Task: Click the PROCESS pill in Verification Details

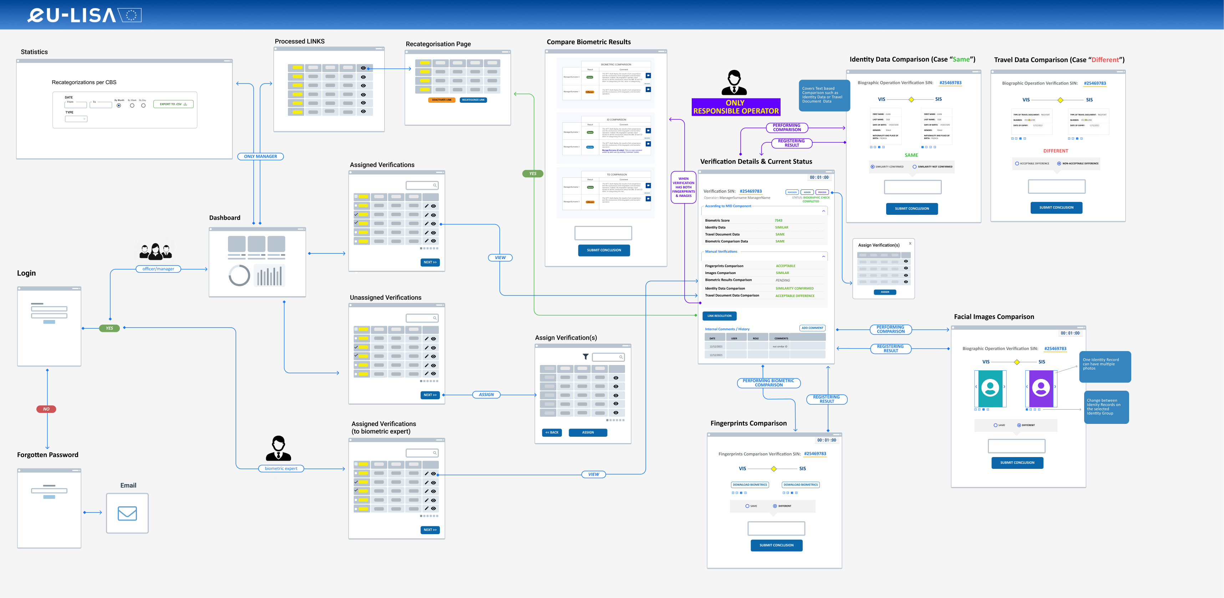Action: [822, 192]
